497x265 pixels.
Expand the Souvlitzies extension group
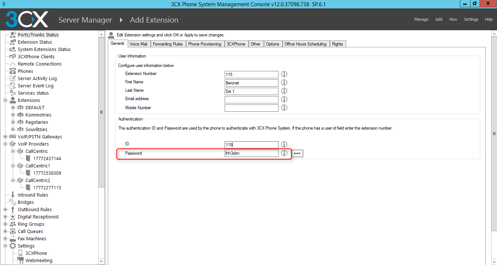click(x=13, y=130)
